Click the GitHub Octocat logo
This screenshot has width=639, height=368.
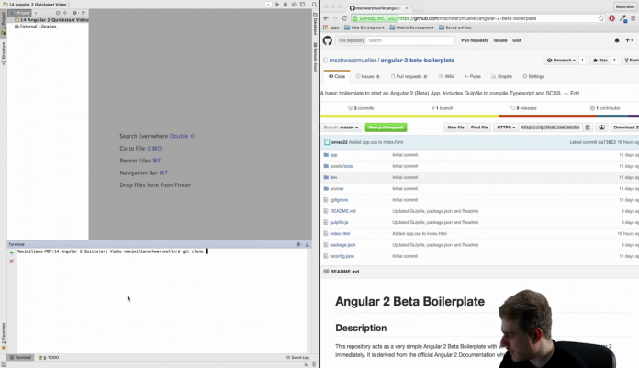click(x=328, y=40)
